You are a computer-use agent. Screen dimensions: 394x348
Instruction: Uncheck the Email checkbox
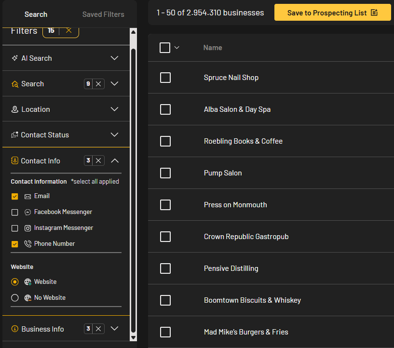pos(15,196)
